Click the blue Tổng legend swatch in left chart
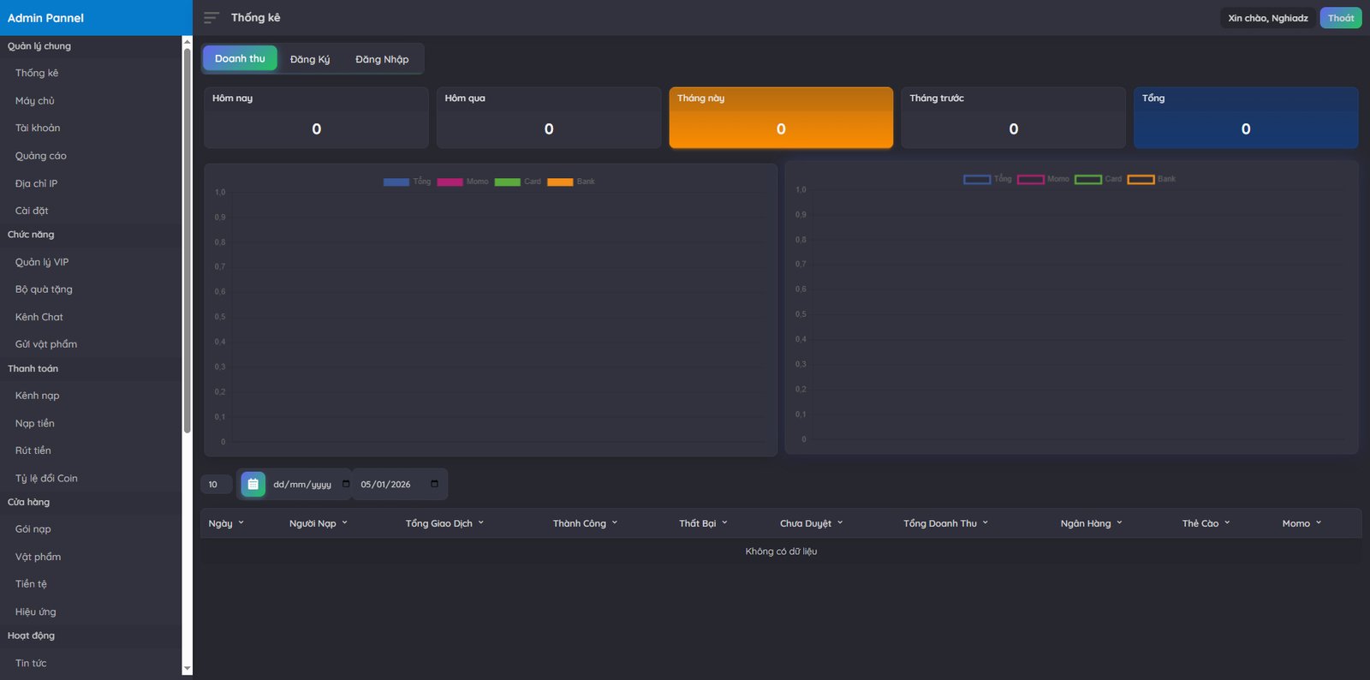The width and height of the screenshot is (1370, 680). (396, 182)
